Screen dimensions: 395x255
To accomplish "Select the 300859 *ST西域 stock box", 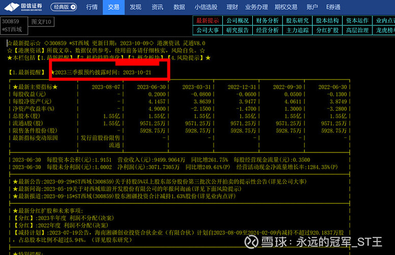I will (x=14, y=25).
